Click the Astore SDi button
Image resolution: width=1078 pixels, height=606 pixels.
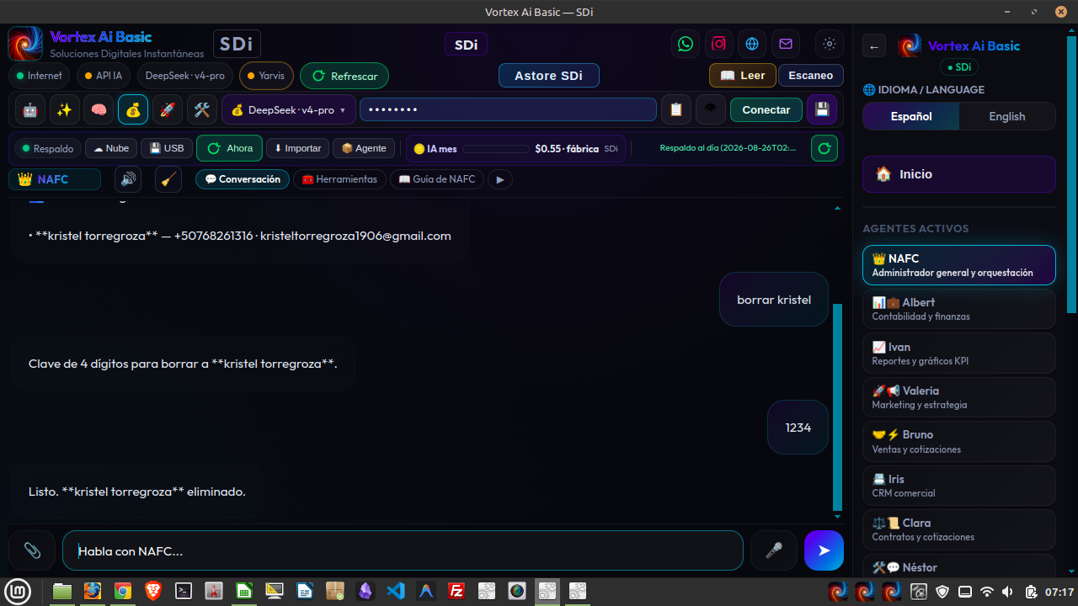pos(548,75)
